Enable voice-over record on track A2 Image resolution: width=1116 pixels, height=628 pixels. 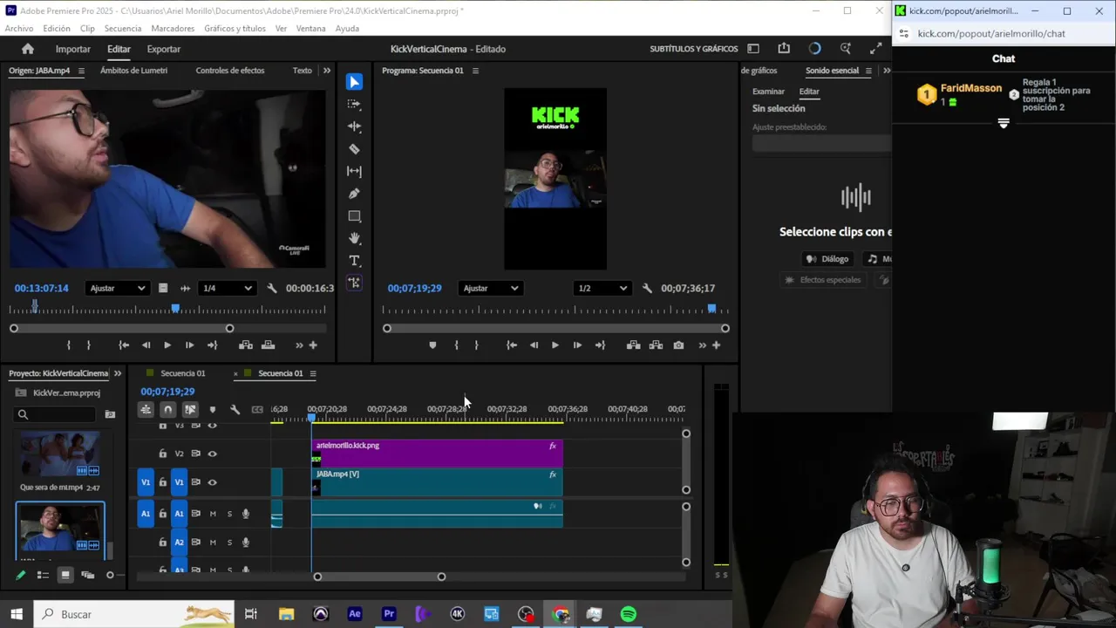tap(246, 543)
